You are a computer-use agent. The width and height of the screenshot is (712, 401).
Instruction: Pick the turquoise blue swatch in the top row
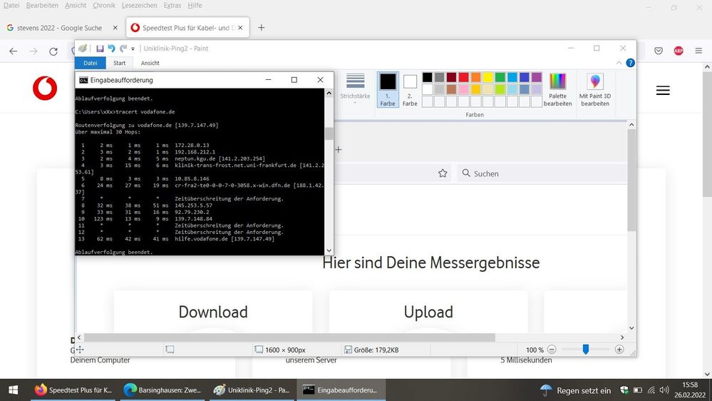pyautogui.click(x=512, y=77)
